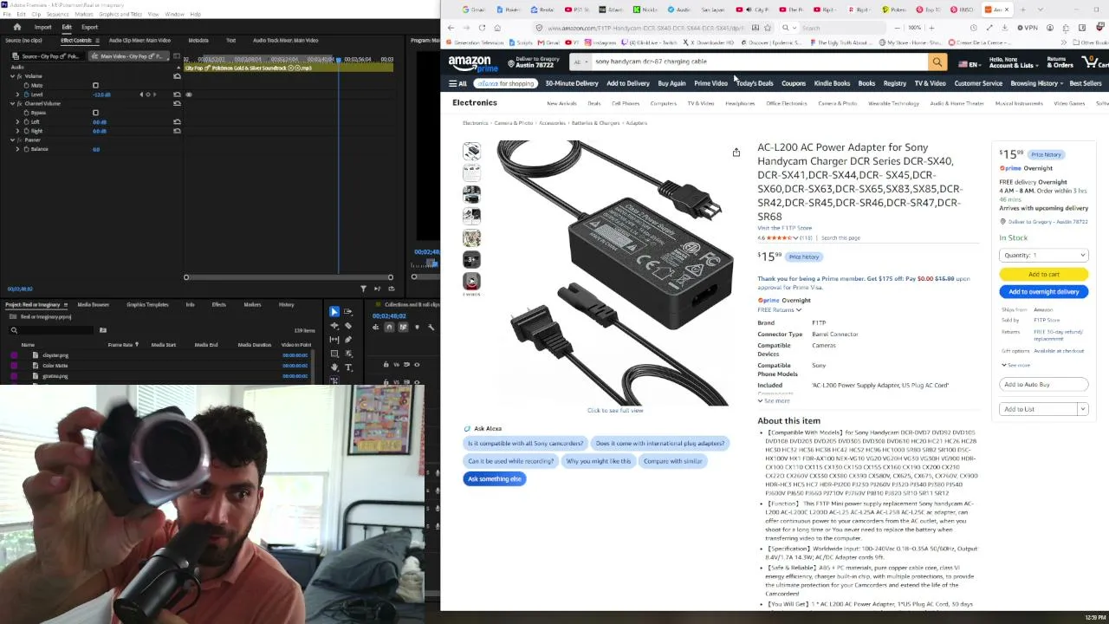Select the video thumbnail in product gallery
The image size is (1109, 624).
[471, 282]
